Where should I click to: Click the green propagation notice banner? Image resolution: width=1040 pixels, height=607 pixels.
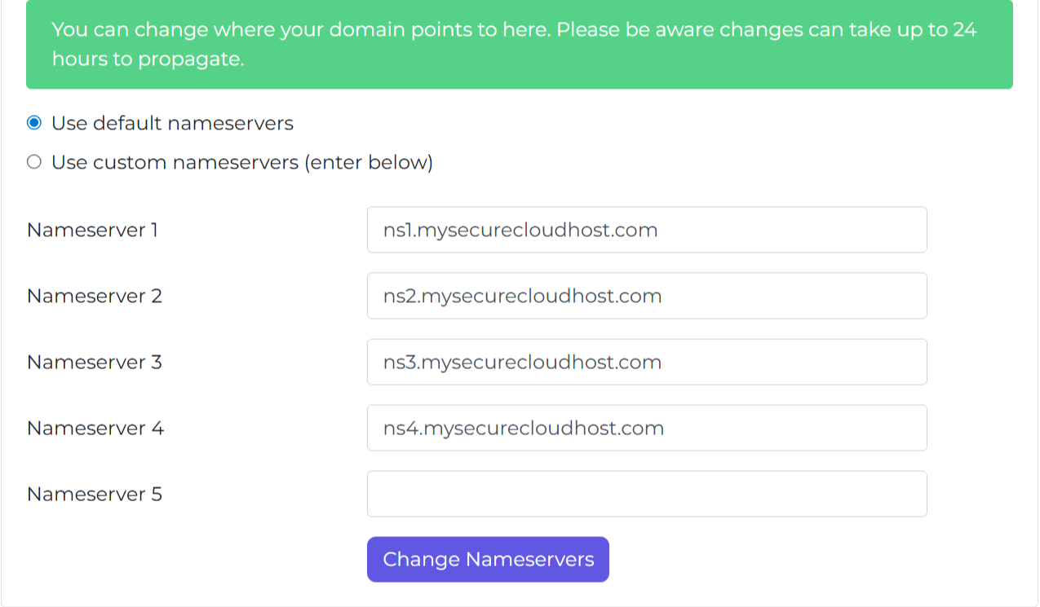point(520,44)
